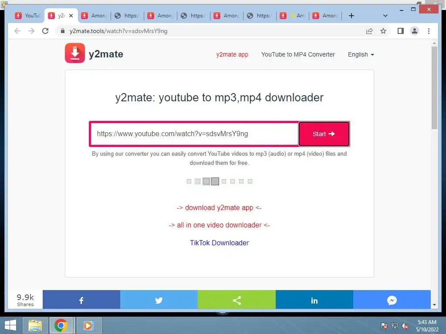
Task: Open the Chrome profile avatar
Action: pyautogui.click(x=415, y=31)
